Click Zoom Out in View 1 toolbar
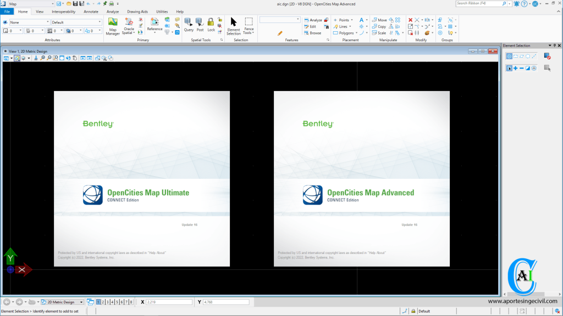The height and width of the screenshot is (316, 563). (49, 58)
